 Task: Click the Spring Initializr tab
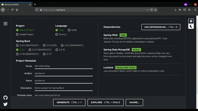coord(16,5)
